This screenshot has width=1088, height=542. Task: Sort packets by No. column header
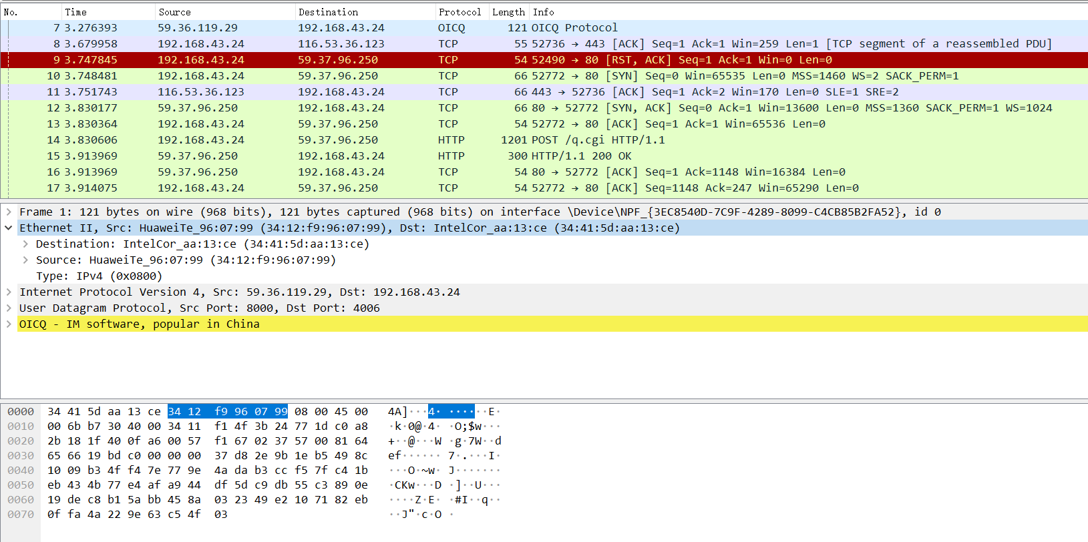click(x=31, y=12)
